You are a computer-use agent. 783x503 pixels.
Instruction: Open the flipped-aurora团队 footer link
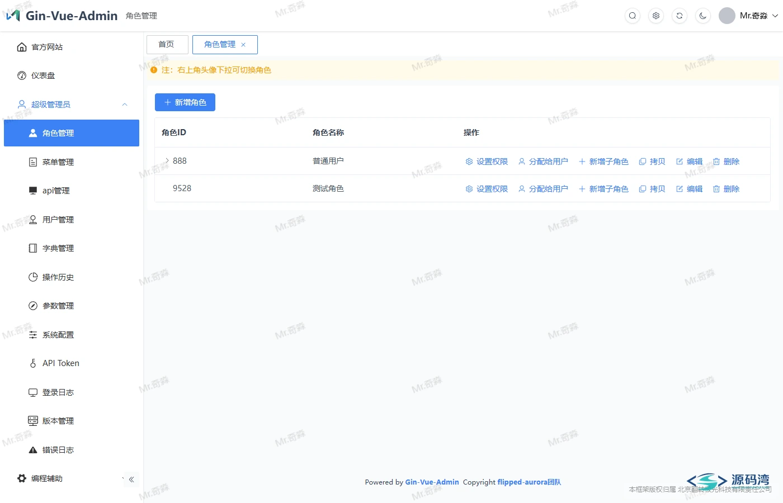pos(529,482)
